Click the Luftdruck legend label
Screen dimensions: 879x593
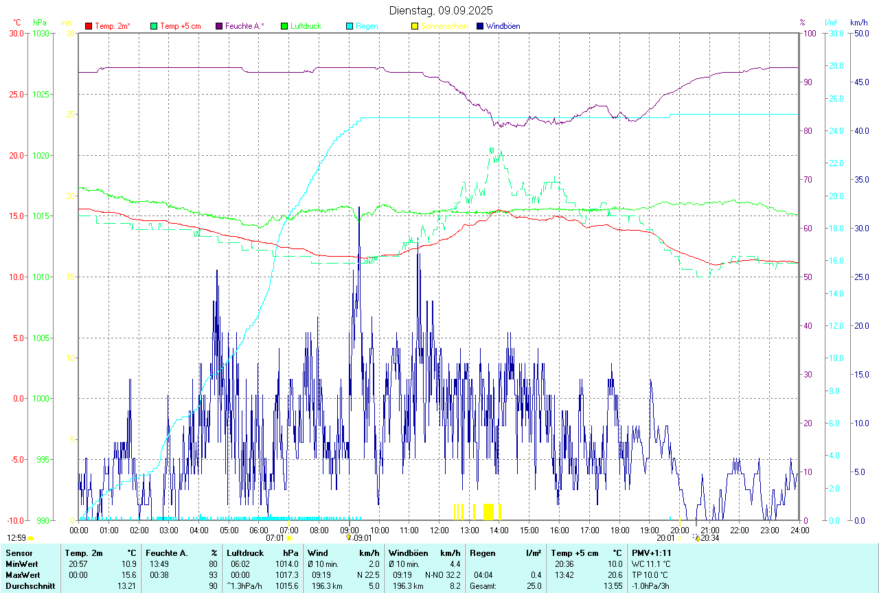click(306, 26)
